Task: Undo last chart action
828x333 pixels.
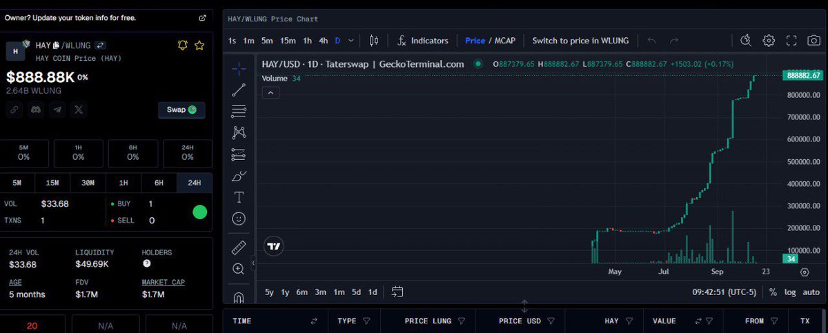Action: (652, 41)
